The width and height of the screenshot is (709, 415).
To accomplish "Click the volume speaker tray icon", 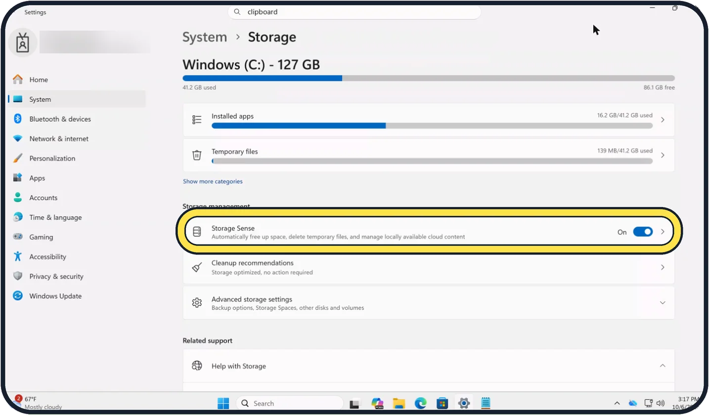I will tap(660, 403).
